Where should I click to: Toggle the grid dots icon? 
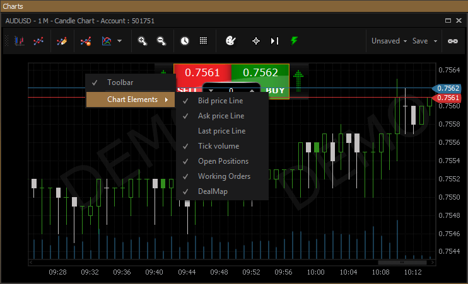204,41
